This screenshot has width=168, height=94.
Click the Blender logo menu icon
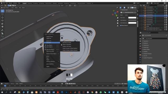pyautogui.click(x=2, y=3)
